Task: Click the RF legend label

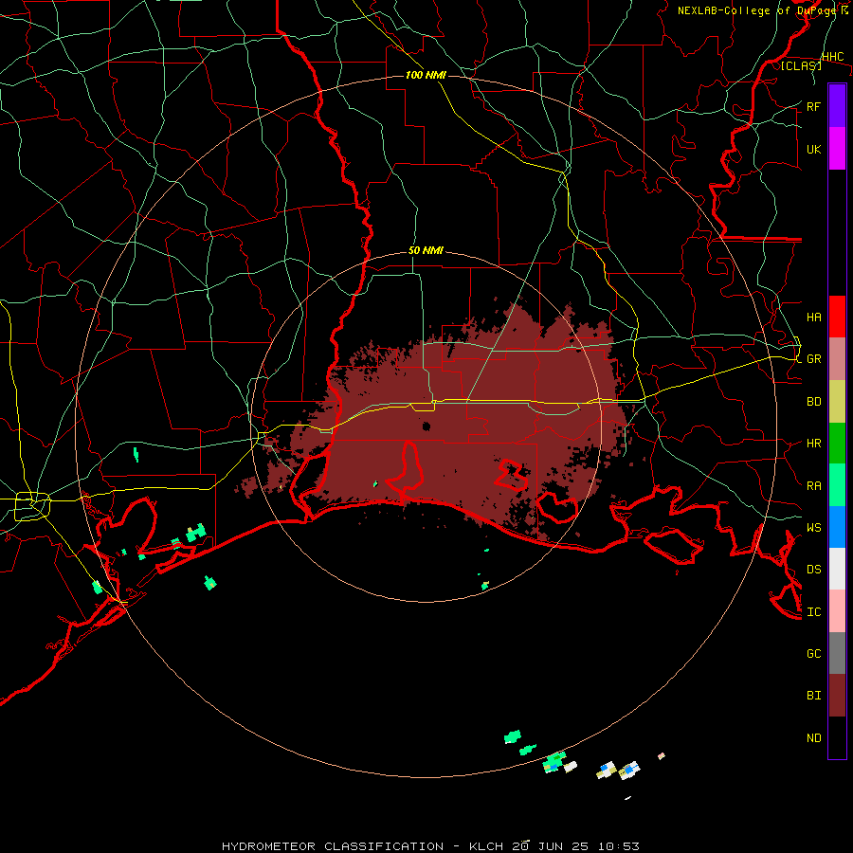Action: pos(814,106)
